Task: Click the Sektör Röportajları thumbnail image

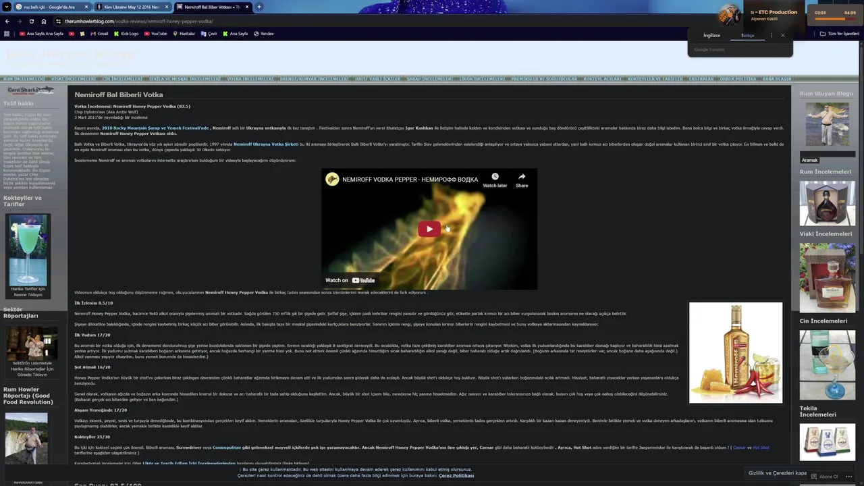Action: [x=32, y=343]
